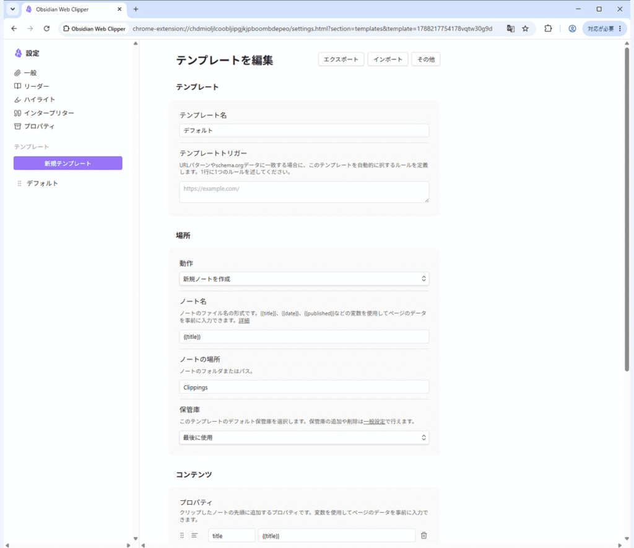Click the drag handle of title property row

tap(182, 535)
